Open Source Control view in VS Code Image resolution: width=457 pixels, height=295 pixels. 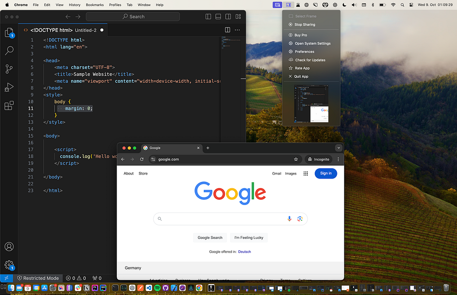pos(9,69)
